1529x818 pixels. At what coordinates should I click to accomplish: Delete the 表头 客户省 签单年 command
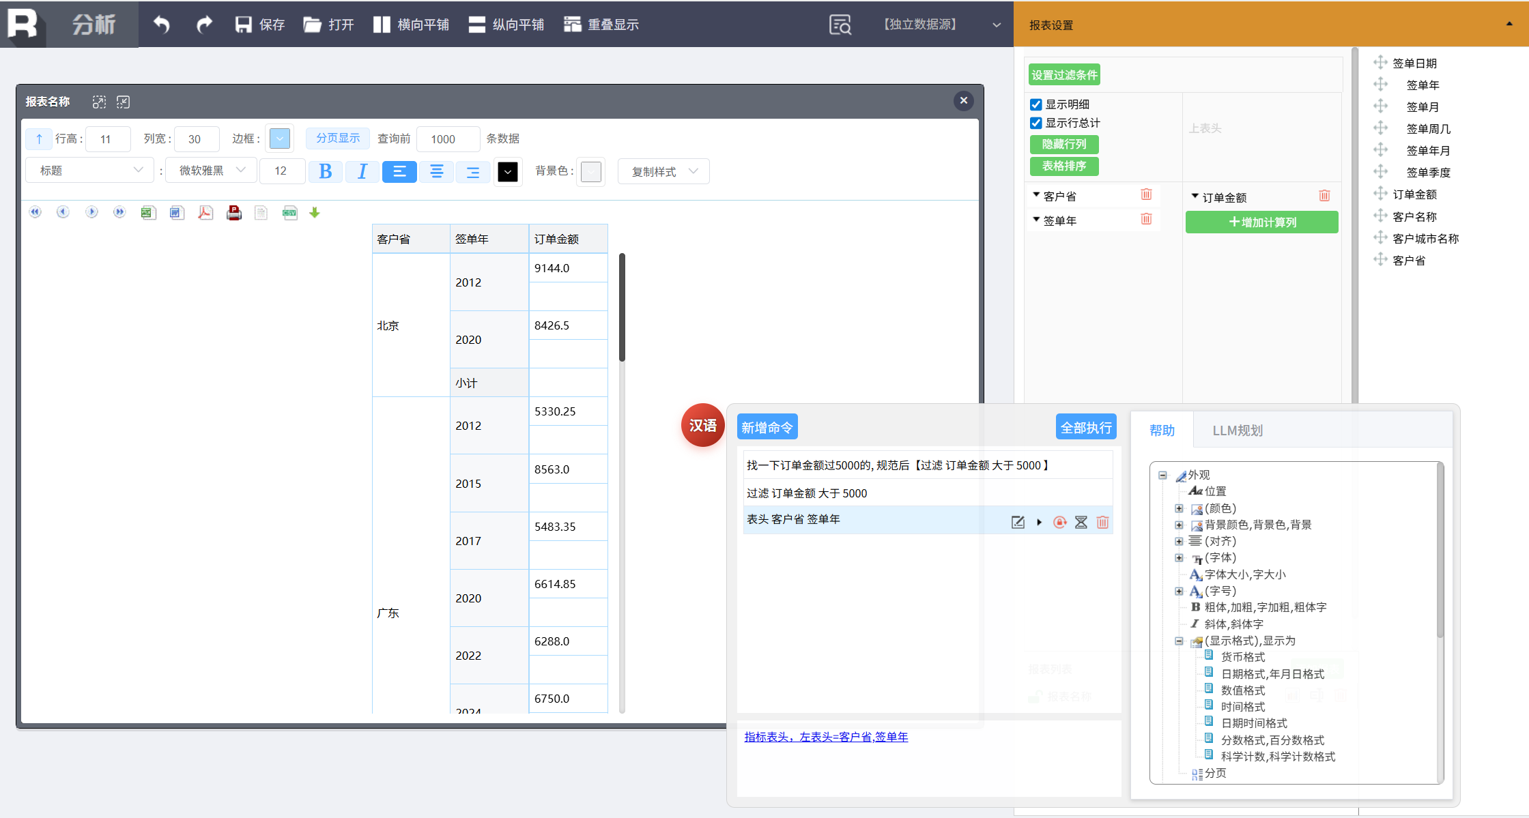pos(1102,522)
